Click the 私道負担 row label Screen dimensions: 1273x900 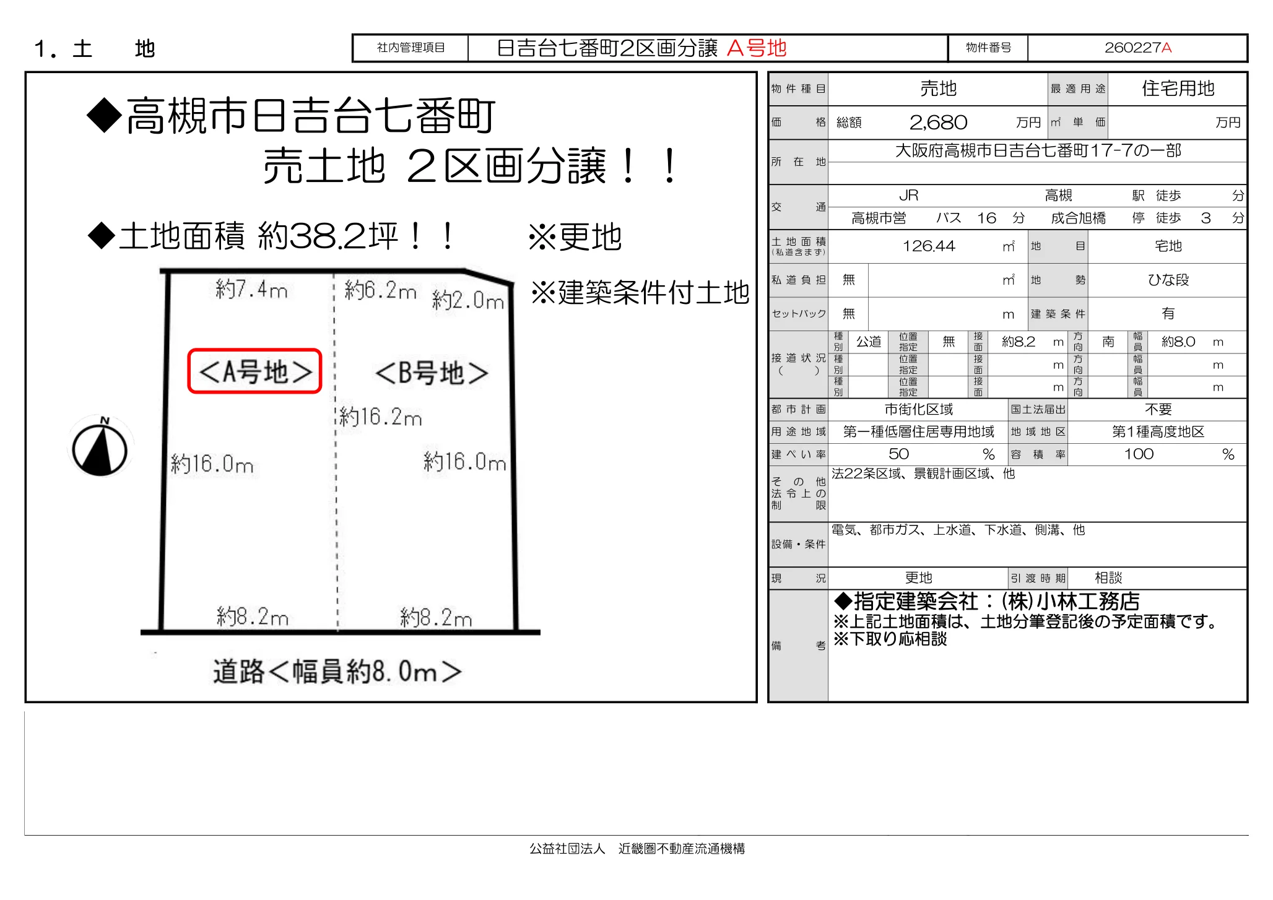point(798,280)
